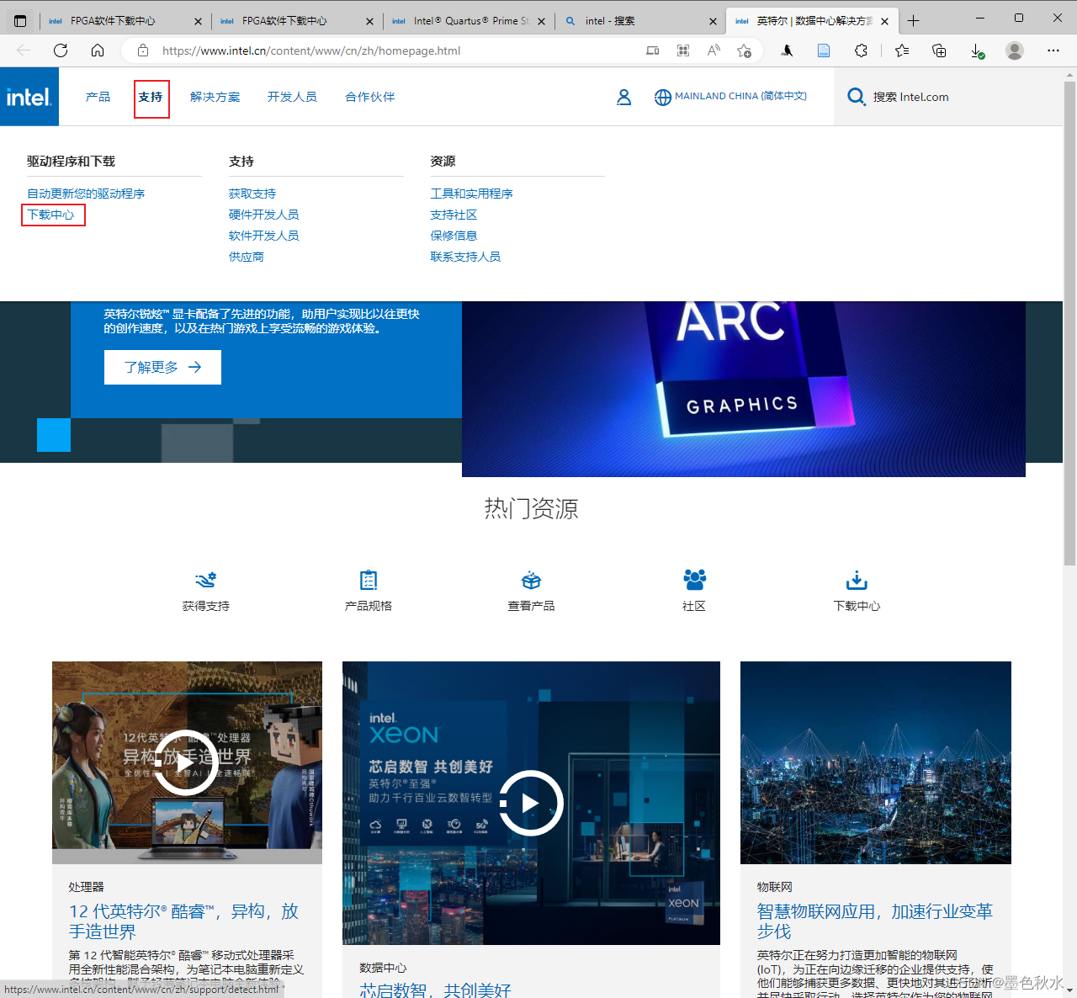The height and width of the screenshot is (998, 1077).
Task: Reload the page with the refresh icon
Action: (x=60, y=50)
